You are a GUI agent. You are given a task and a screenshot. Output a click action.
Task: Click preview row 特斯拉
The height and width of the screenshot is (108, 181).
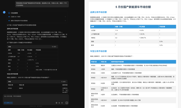(x=133, y=38)
